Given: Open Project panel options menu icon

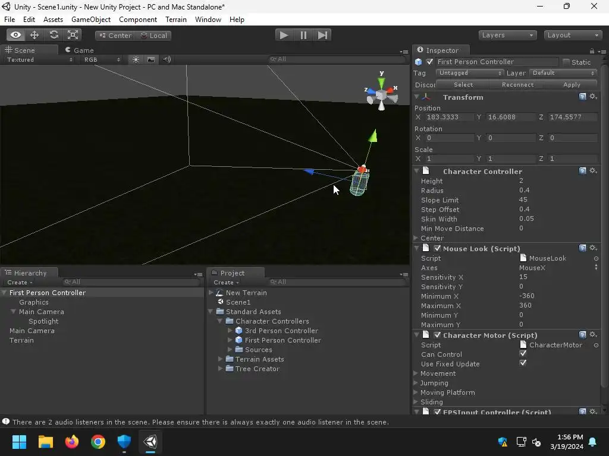Looking at the screenshot, I should (x=404, y=274).
